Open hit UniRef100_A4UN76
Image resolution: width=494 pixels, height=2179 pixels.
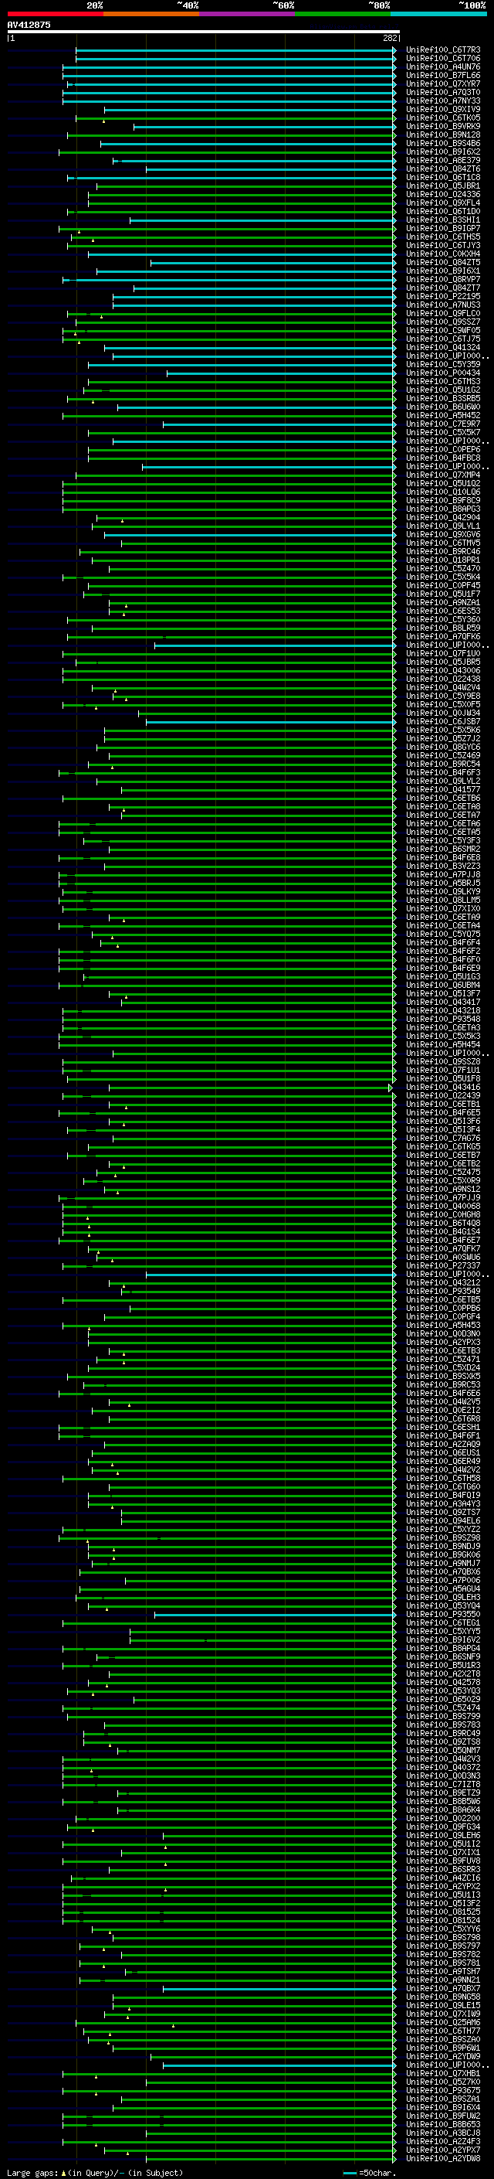[443, 66]
